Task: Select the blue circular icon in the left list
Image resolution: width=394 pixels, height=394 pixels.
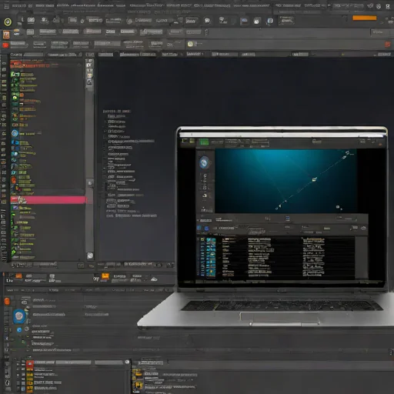Action: coord(15,133)
